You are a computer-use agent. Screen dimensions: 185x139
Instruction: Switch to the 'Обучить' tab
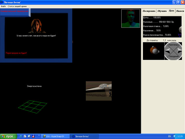pos(162,11)
